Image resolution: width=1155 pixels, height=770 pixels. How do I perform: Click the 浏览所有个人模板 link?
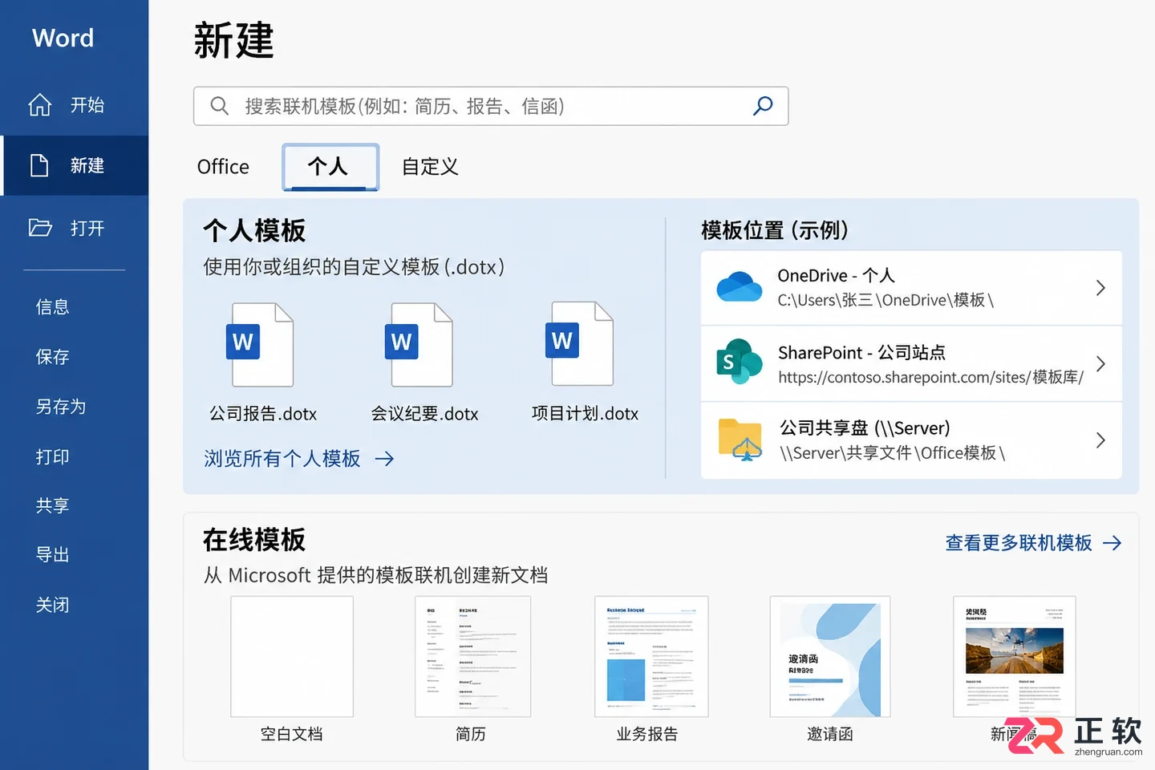(x=282, y=459)
